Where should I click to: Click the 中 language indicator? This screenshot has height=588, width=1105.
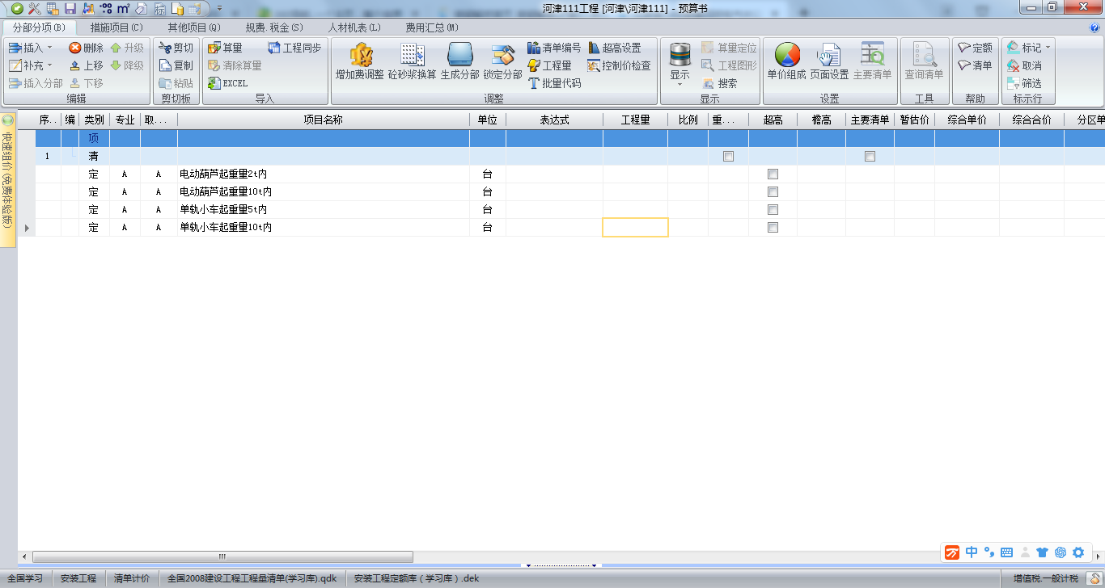click(x=972, y=552)
